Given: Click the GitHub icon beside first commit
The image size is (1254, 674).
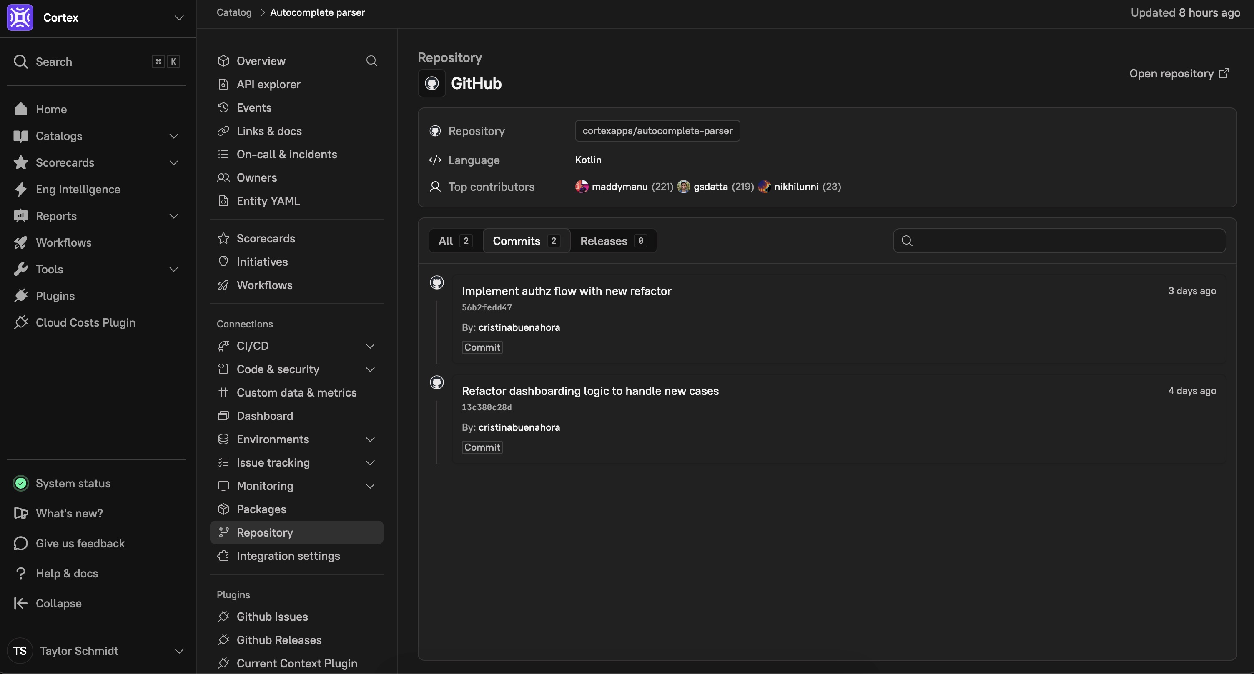Looking at the screenshot, I should (x=436, y=282).
